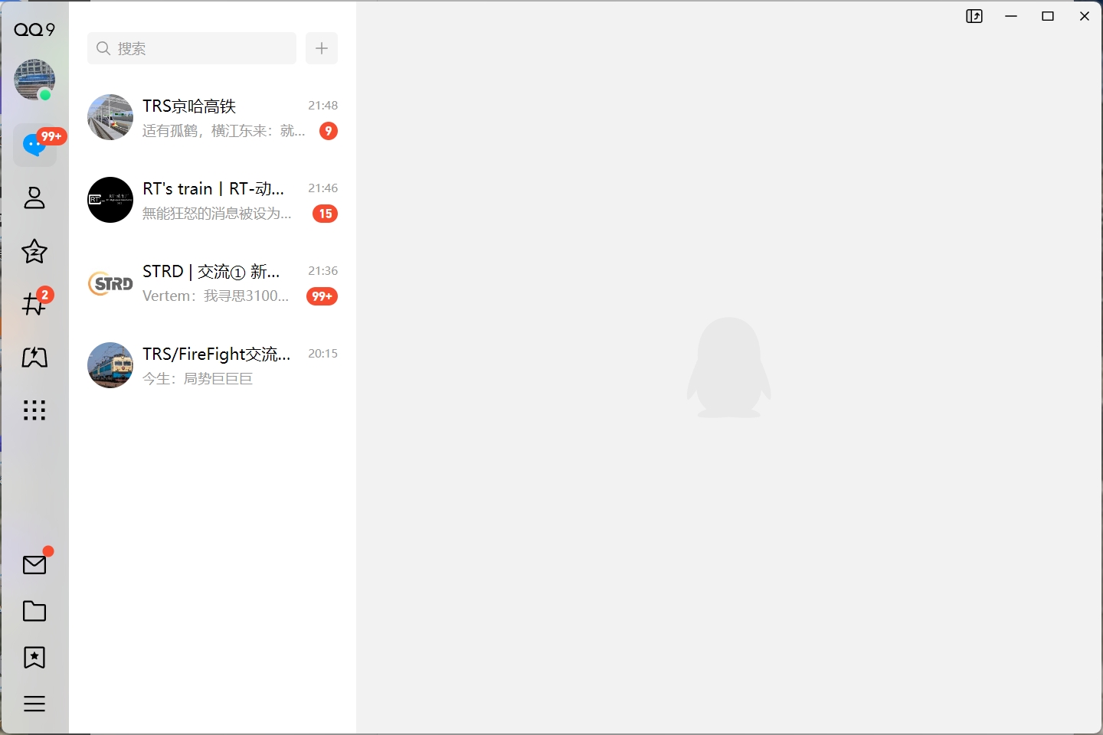Click the 20:15 timestamp
Image resolution: width=1103 pixels, height=735 pixels.
tap(322, 354)
